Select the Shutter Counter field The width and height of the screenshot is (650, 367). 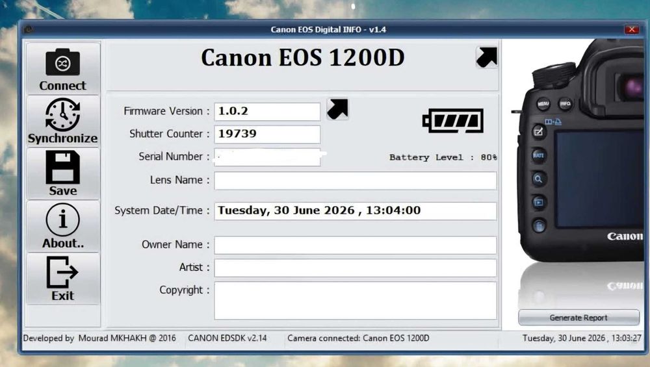pyautogui.click(x=267, y=134)
